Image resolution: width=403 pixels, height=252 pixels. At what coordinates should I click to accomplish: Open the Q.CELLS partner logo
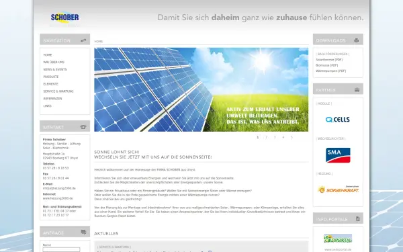(x=337, y=120)
